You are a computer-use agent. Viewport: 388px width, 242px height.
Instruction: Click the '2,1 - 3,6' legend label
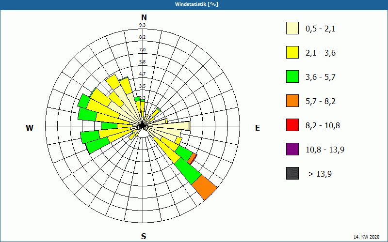click(x=321, y=53)
